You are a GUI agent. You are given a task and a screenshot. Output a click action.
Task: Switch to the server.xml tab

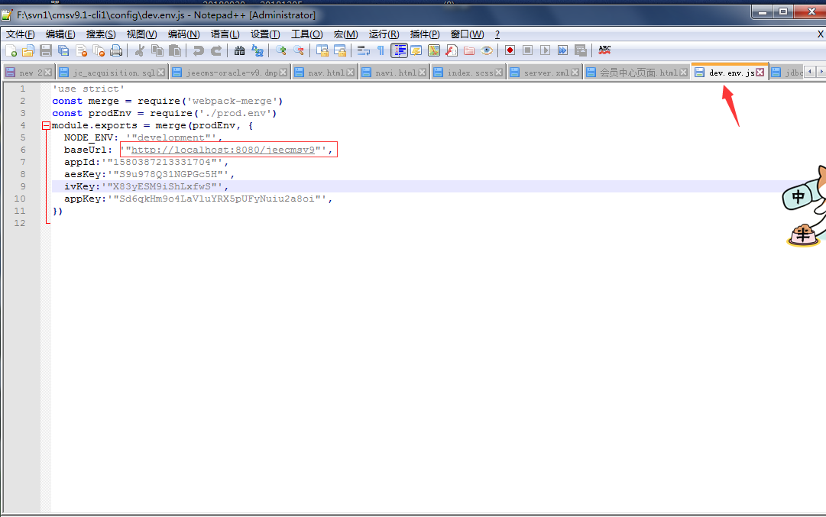tap(546, 73)
